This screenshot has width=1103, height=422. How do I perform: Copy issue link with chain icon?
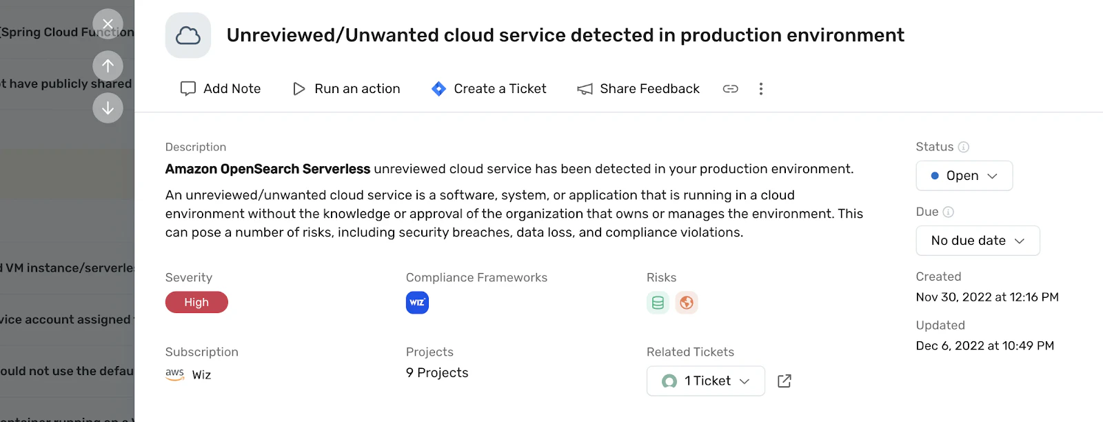730,89
